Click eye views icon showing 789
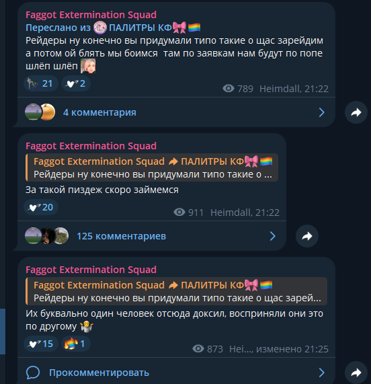Viewport: 371px width, 384px height. tap(229, 88)
